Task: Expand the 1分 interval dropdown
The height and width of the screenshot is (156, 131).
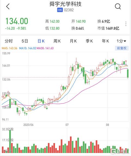Action: click(121, 41)
